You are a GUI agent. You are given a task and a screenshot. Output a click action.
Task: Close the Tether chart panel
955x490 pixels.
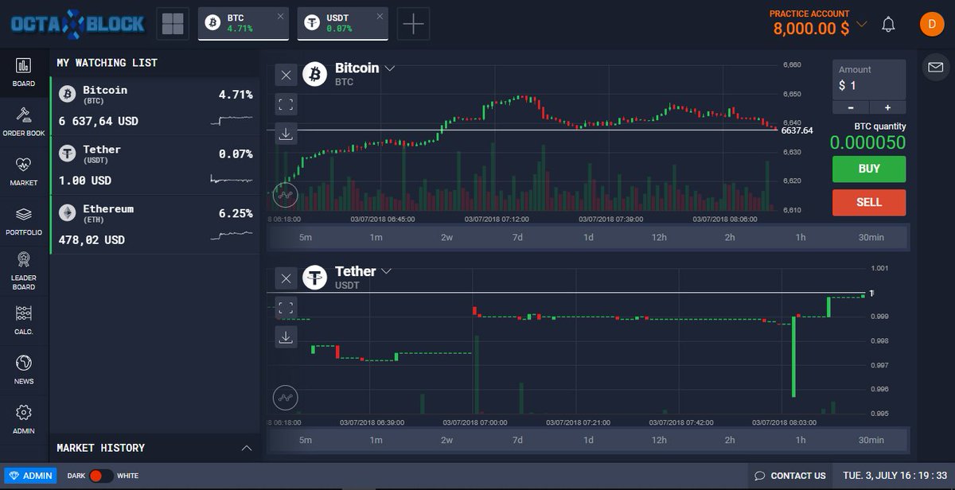tap(286, 278)
